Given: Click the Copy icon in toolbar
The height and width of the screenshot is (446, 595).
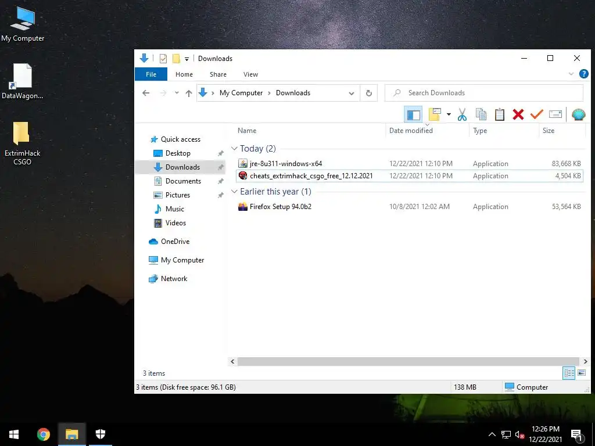Looking at the screenshot, I should click(481, 114).
